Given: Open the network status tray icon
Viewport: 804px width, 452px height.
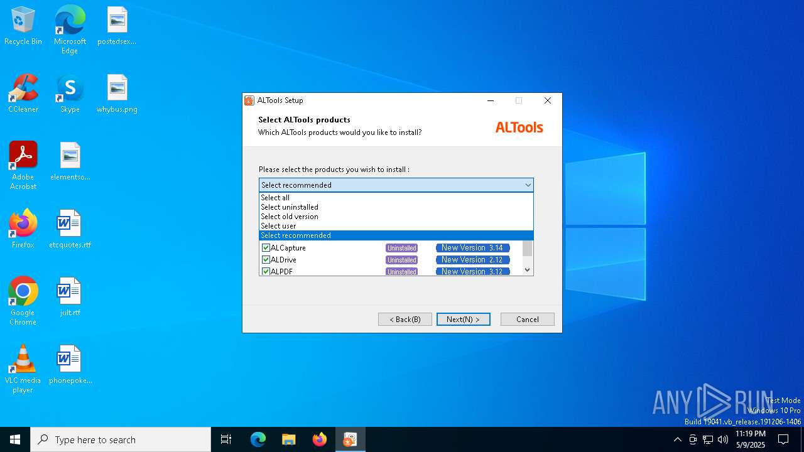Looking at the screenshot, I should (x=708, y=439).
